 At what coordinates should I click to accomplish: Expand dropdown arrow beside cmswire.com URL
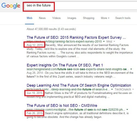(x=127, y=110)
